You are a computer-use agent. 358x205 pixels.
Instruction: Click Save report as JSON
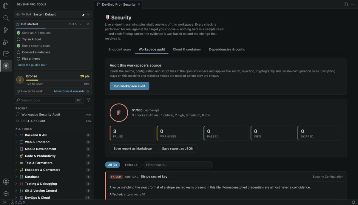178,149
